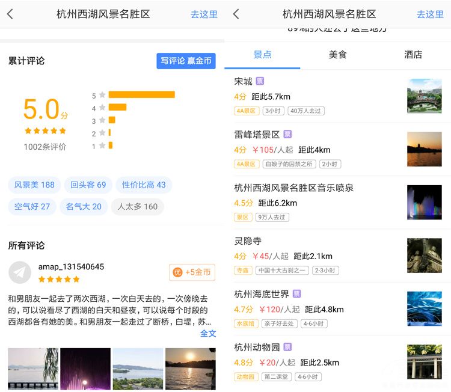Open the 景点 tab

(x=262, y=55)
